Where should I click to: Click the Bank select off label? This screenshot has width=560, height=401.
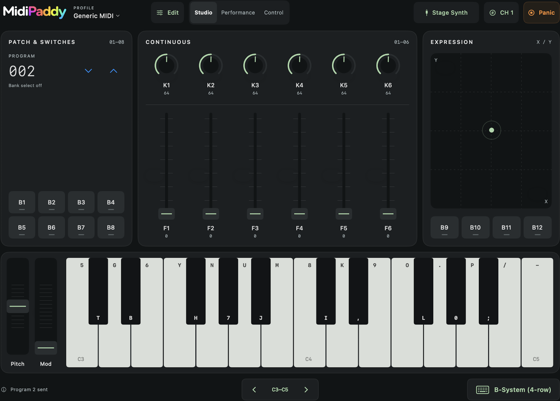25,85
